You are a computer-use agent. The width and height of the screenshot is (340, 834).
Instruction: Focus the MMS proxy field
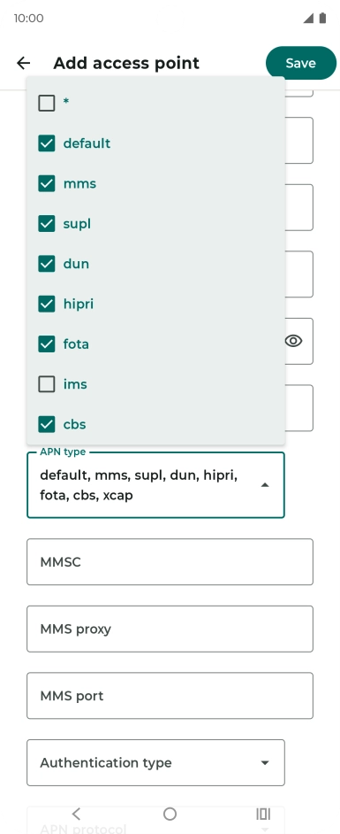[170, 629]
